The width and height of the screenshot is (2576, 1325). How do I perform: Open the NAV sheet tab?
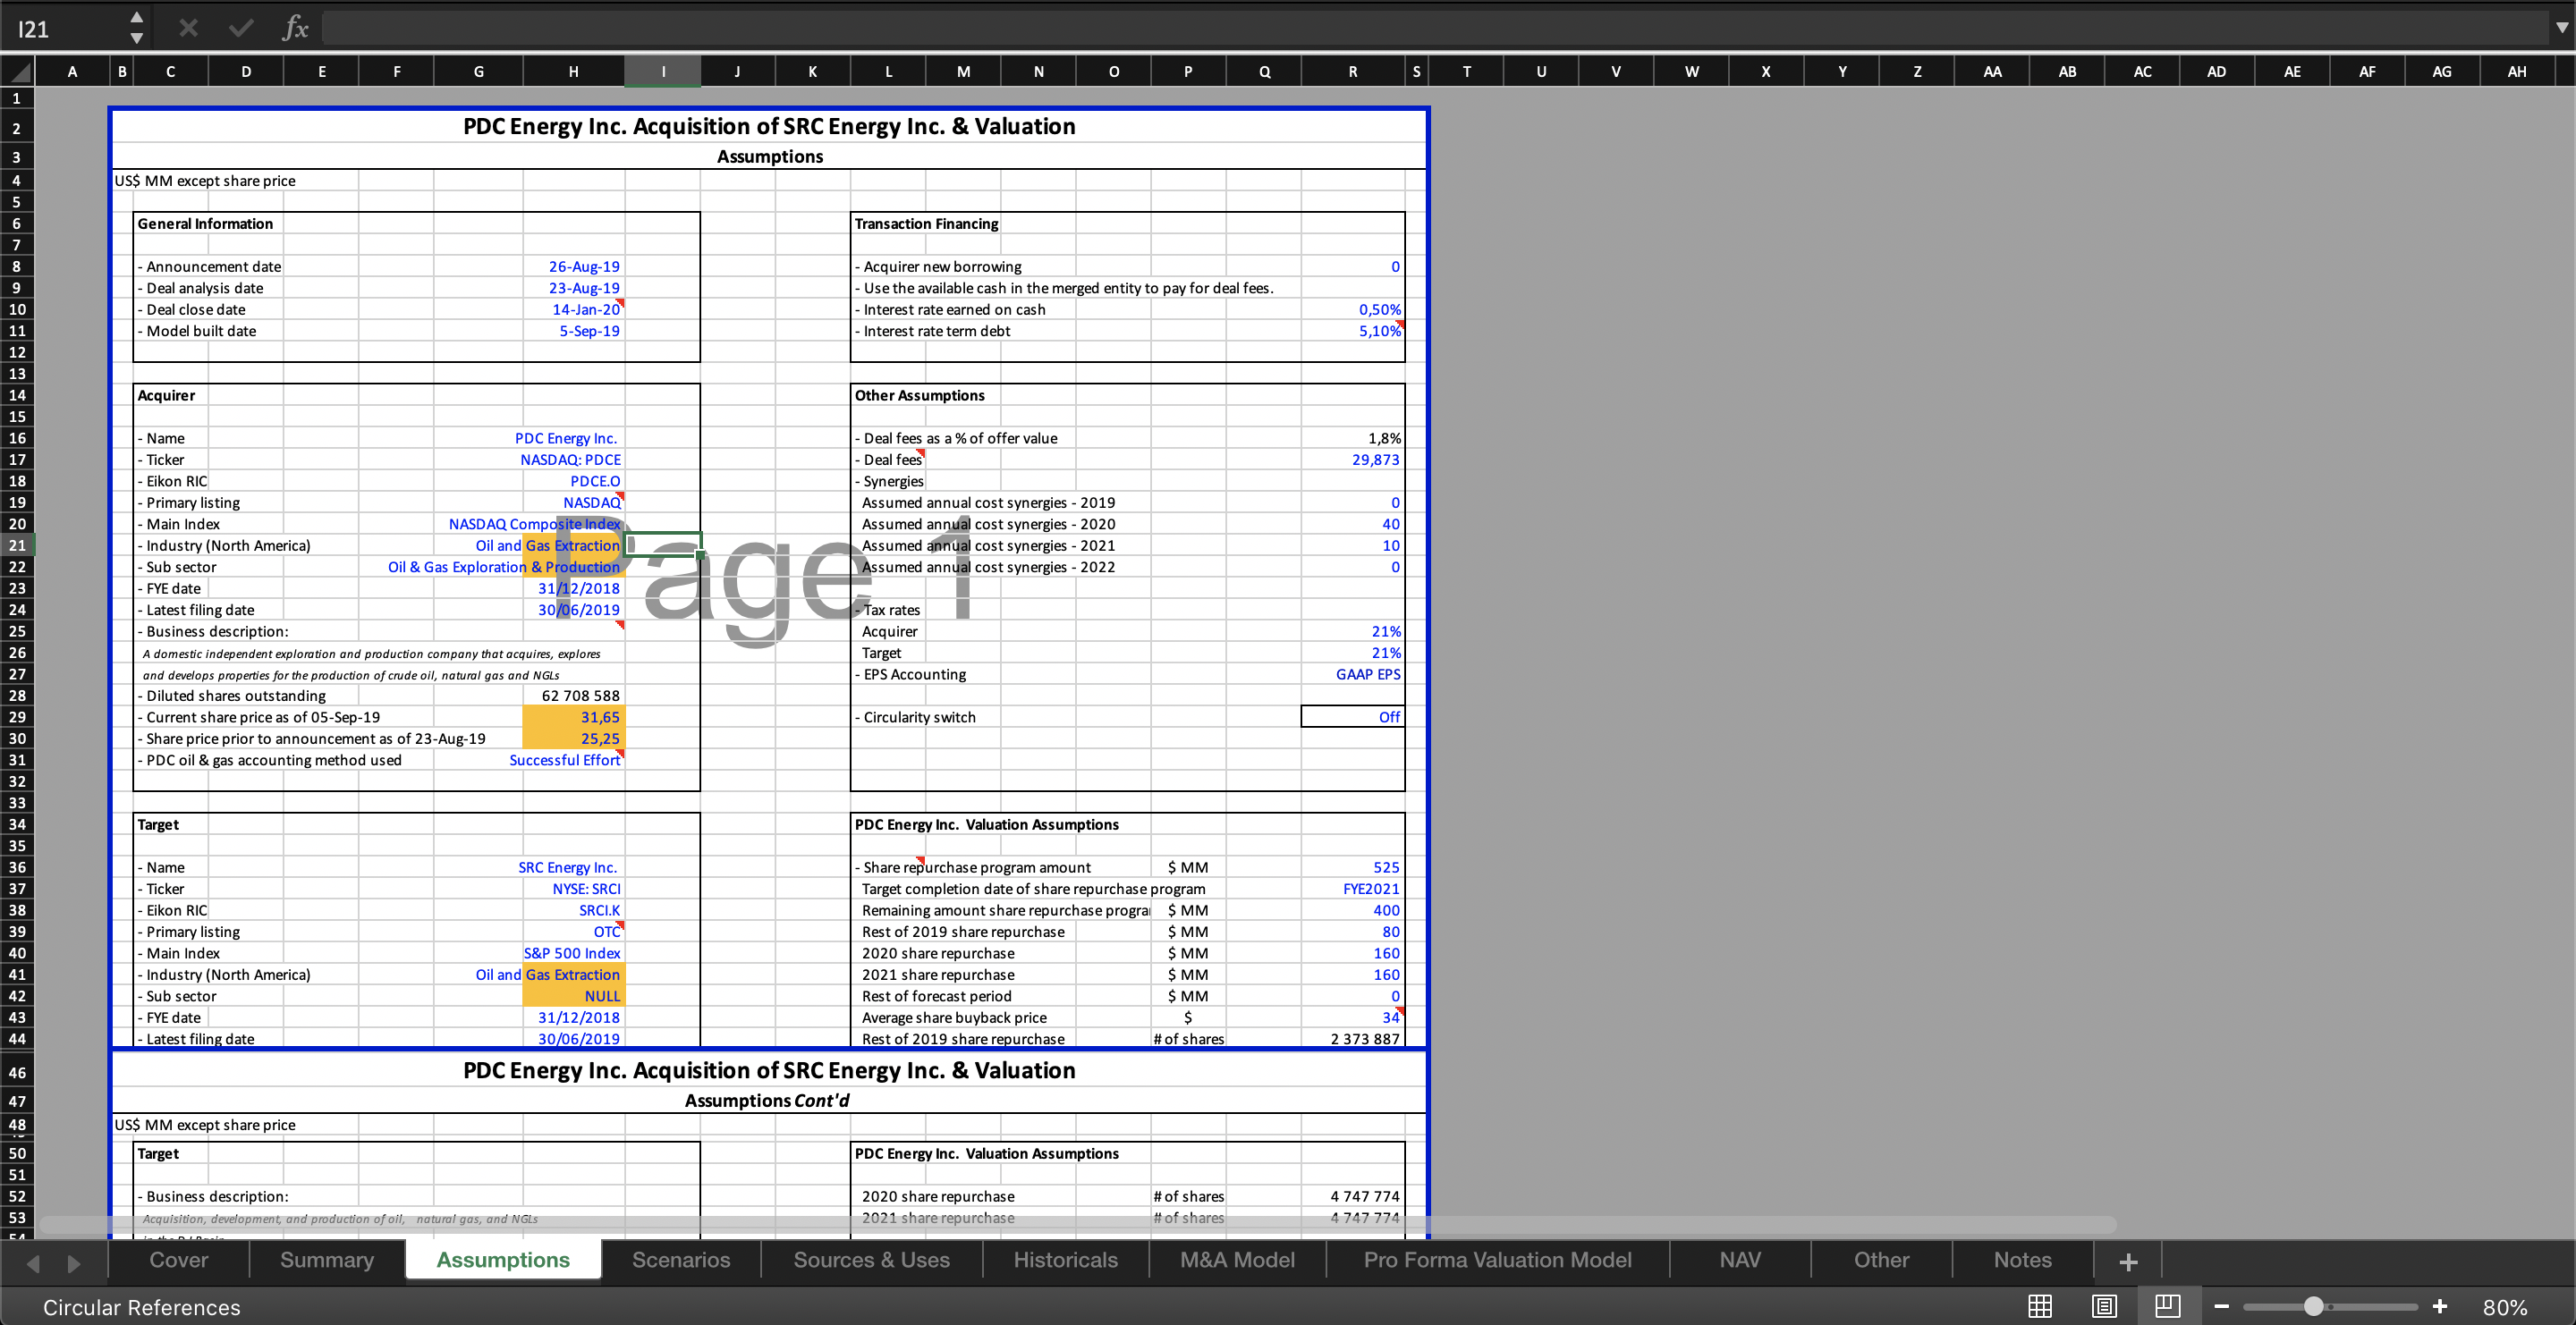pyautogui.click(x=1740, y=1260)
